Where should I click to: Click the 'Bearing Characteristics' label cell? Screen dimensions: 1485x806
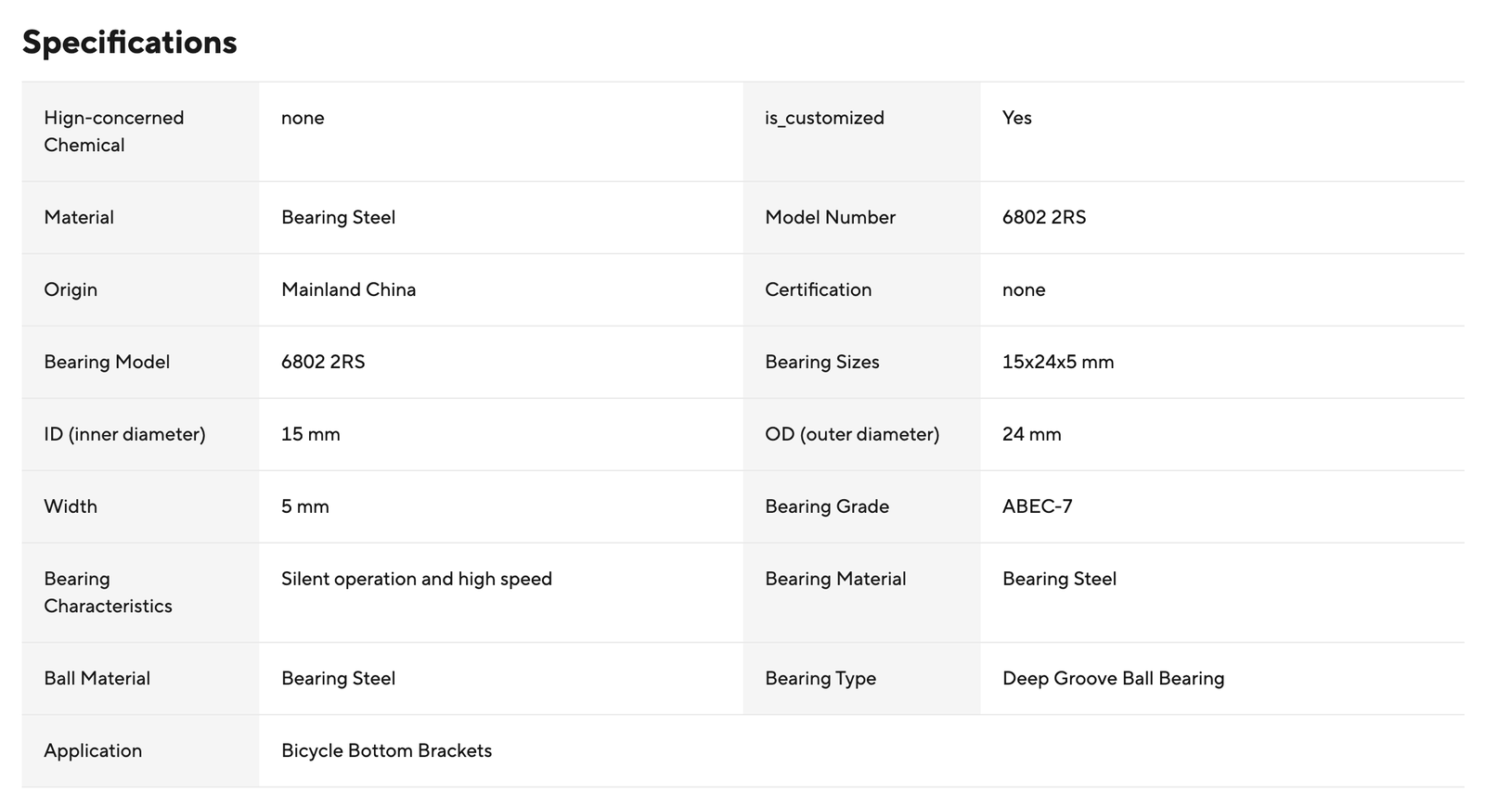point(140,593)
